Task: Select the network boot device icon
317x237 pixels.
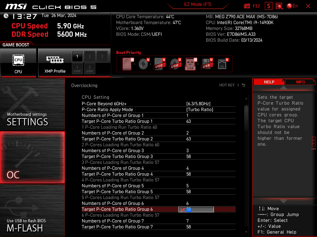Action: coord(223,64)
